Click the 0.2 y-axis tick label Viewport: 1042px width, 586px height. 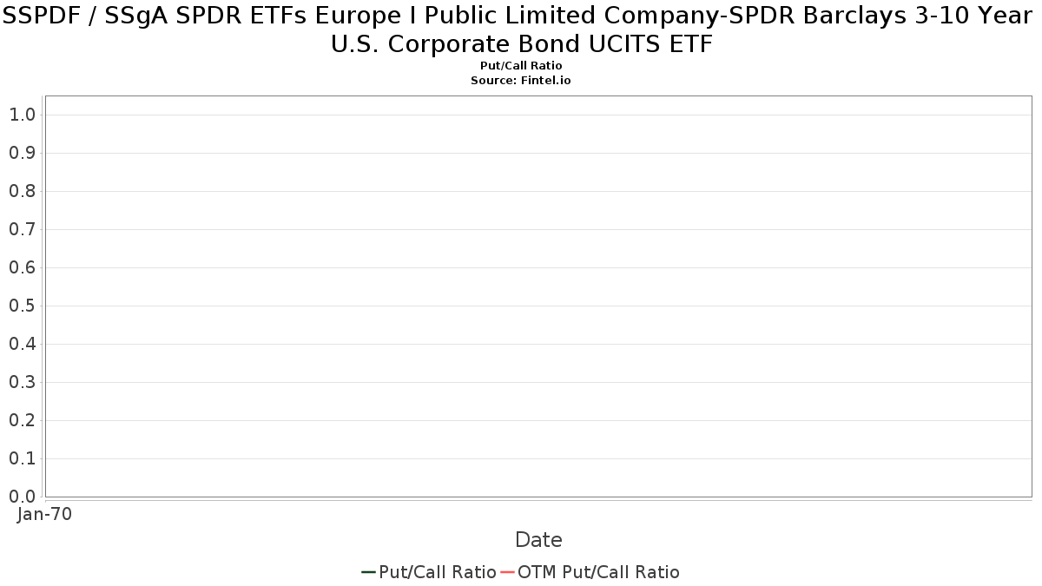coord(22,420)
